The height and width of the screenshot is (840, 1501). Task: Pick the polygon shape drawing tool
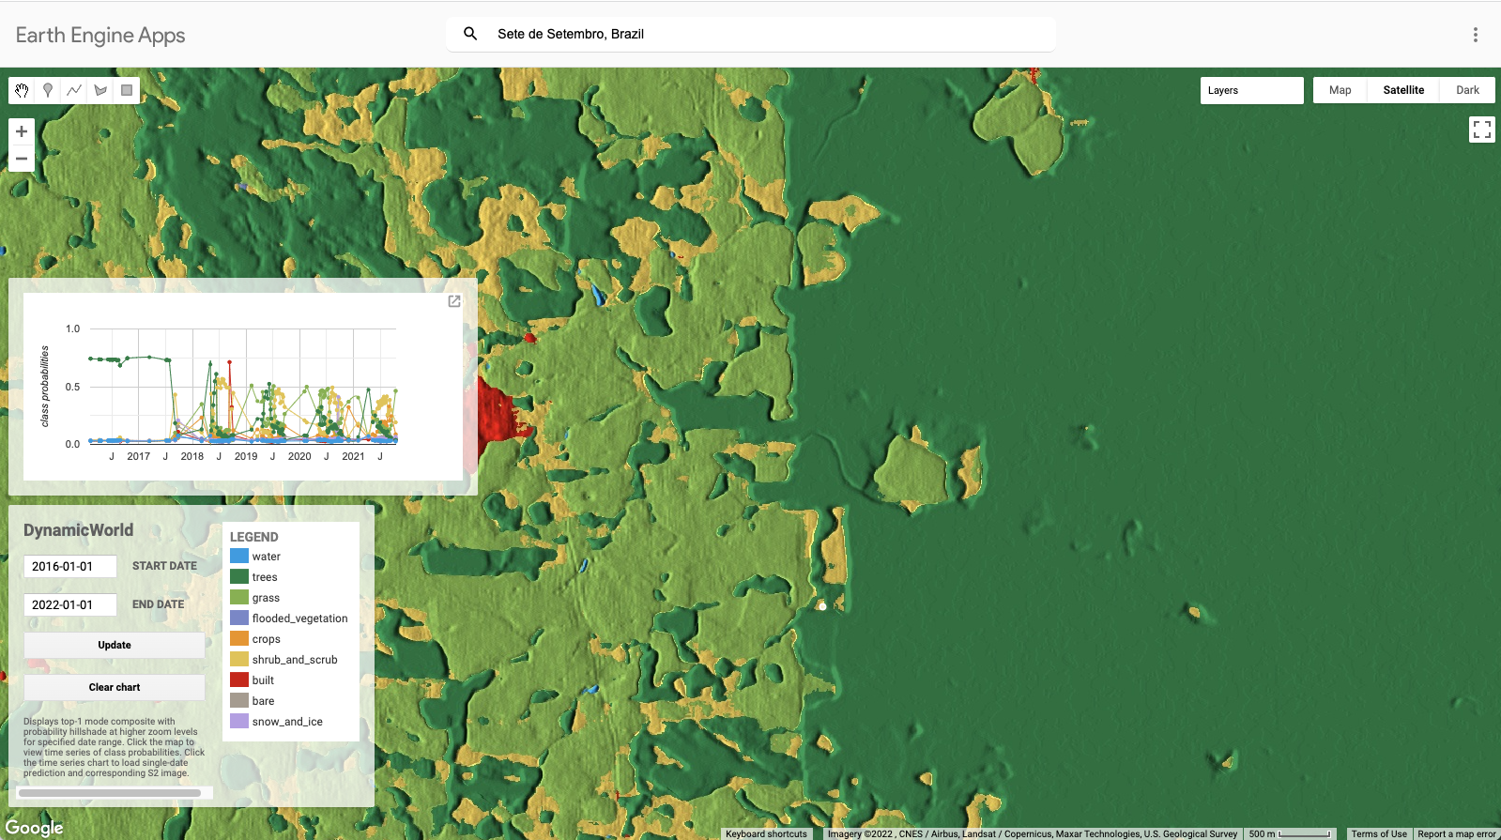[100, 91]
